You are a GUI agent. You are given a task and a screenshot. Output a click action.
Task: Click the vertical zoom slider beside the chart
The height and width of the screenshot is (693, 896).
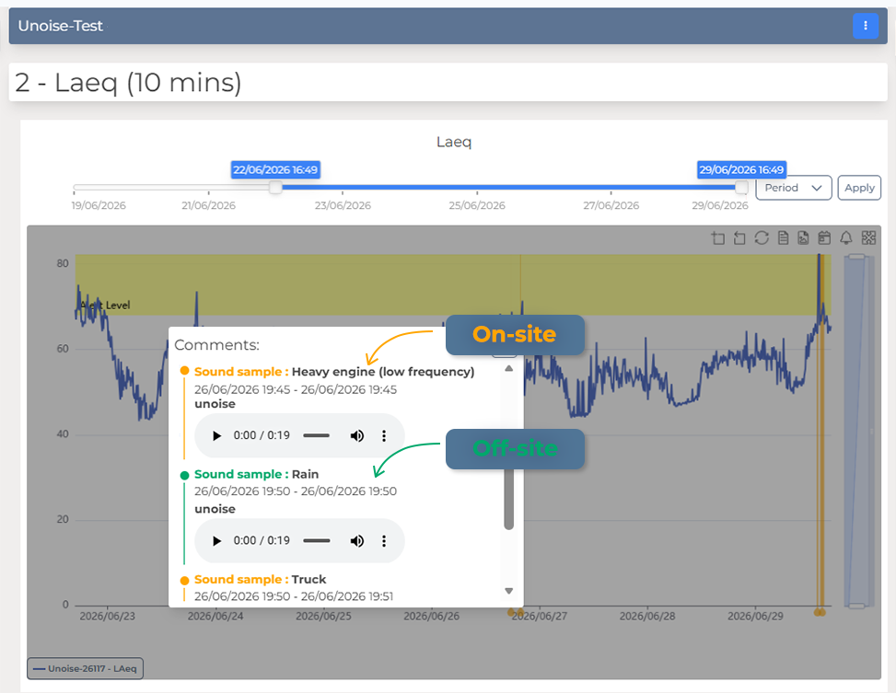pos(857,431)
